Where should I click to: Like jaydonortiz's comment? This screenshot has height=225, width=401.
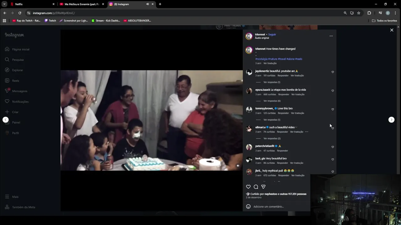pos(333,72)
